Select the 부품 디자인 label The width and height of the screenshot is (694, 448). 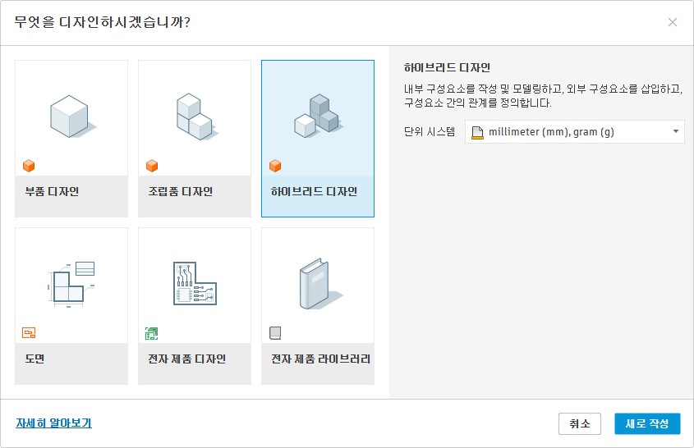52,192
